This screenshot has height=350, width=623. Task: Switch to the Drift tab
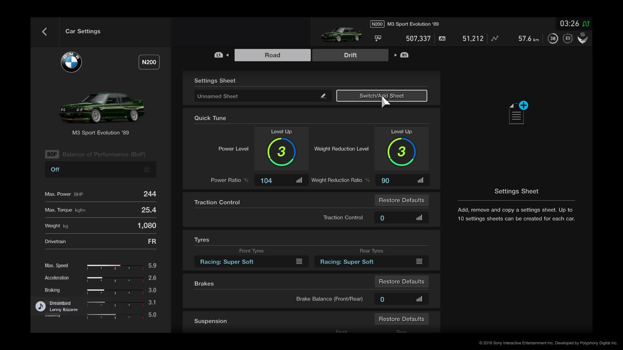350,55
